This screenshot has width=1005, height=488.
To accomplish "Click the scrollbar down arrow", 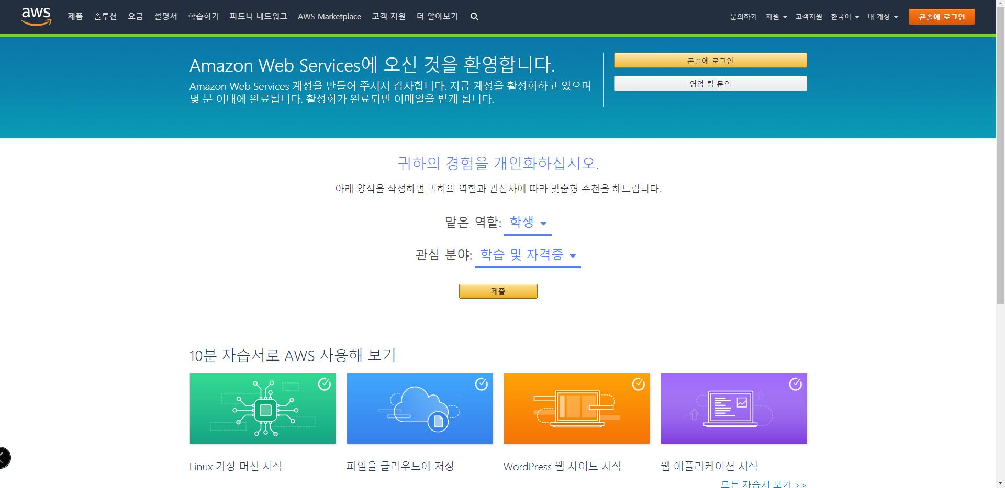I will [x=1000, y=484].
